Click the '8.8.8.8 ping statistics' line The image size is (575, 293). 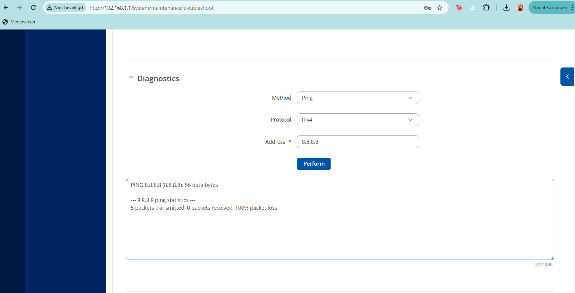pos(163,200)
